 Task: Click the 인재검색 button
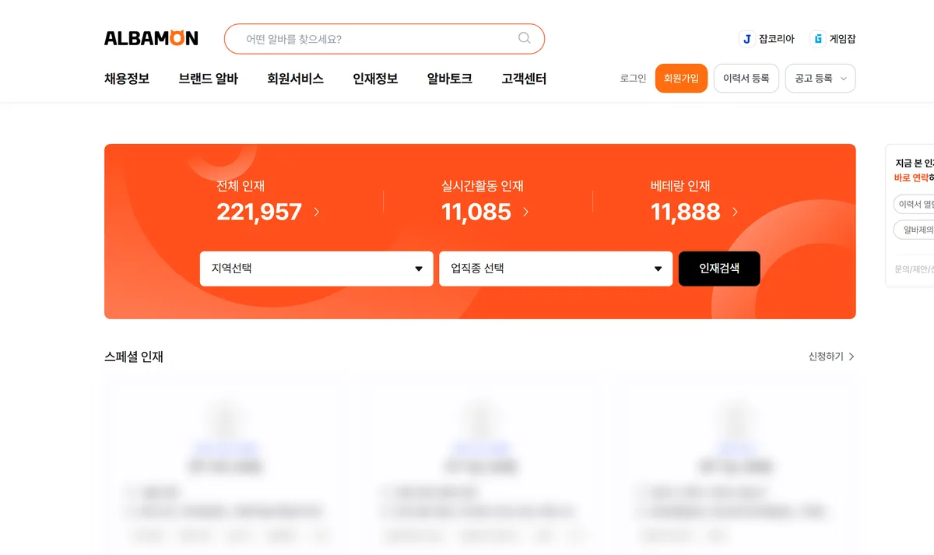click(719, 269)
